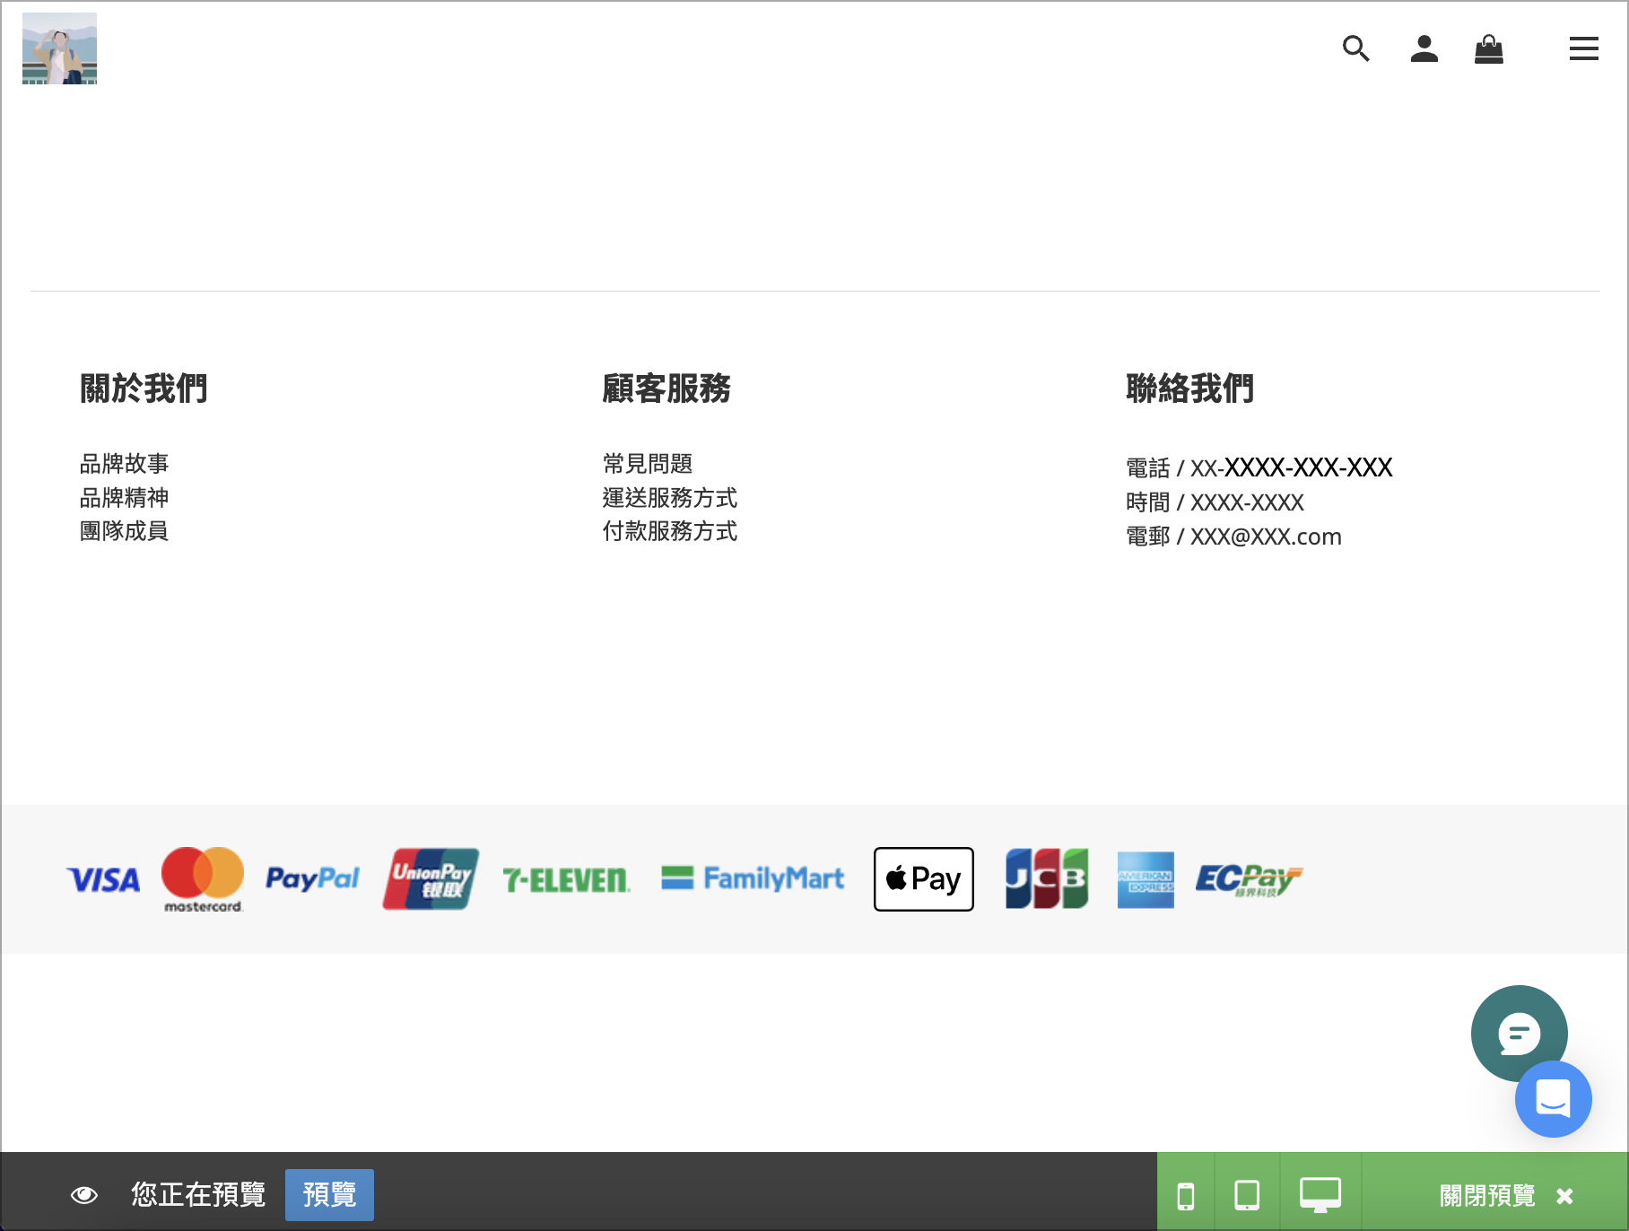
Task: Open the blue Intercom messenger button
Action: point(1553,1099)
